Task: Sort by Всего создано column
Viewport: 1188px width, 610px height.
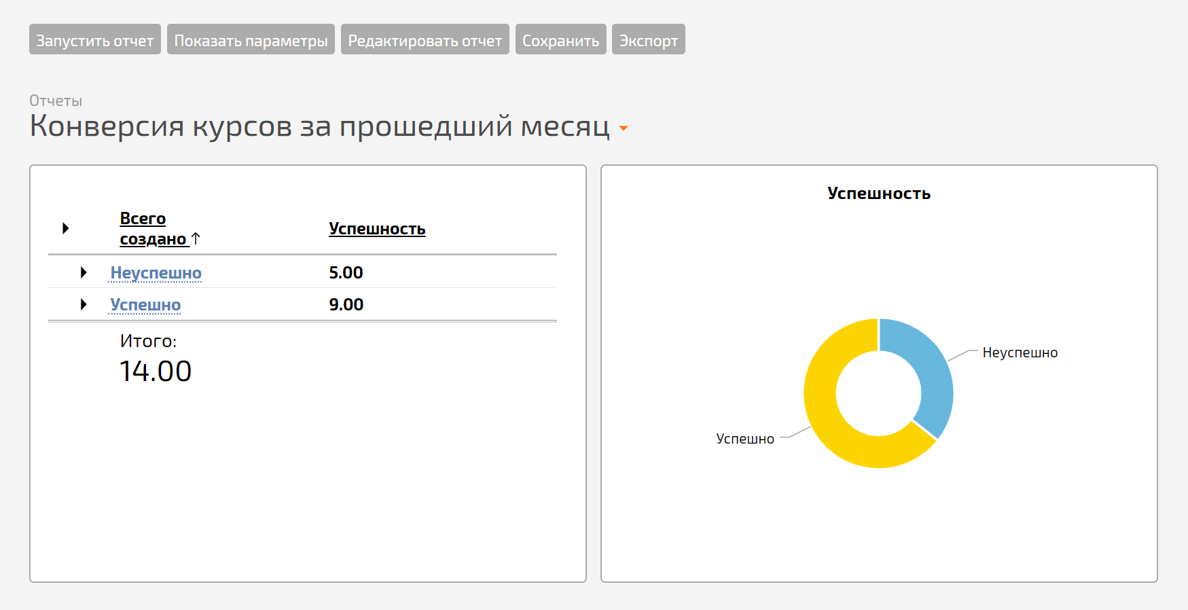Action: pos(154,229)
